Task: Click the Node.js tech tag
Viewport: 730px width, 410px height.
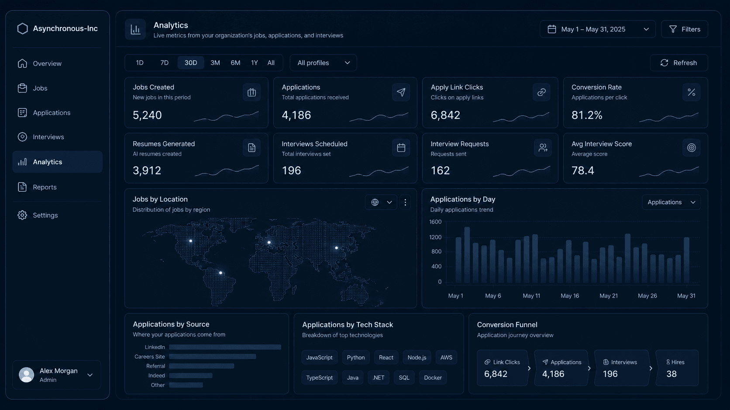Action: tap(417, 357)
